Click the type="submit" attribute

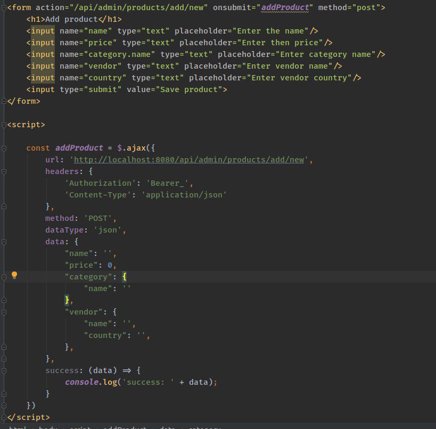[91, 89]
